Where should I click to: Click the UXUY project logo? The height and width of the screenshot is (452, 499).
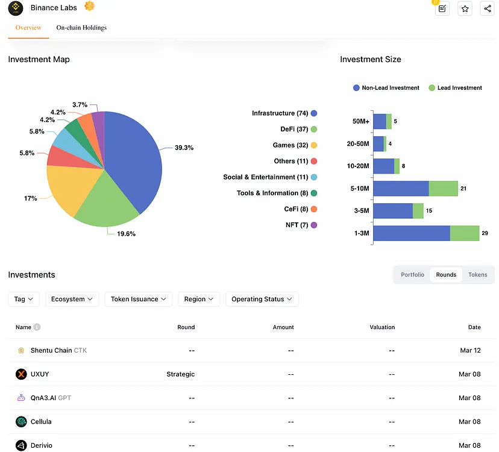click(21, 374)
